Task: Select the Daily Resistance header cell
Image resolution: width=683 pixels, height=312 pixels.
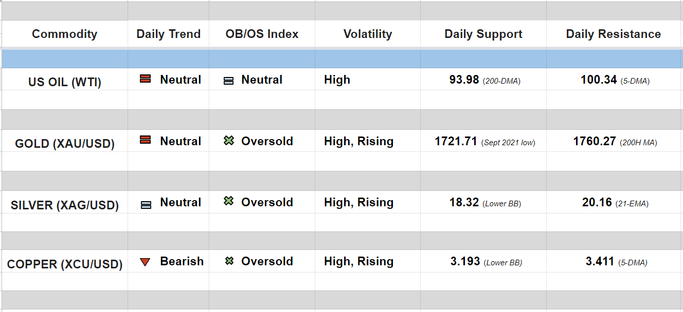Action: (x=613, y=34)
